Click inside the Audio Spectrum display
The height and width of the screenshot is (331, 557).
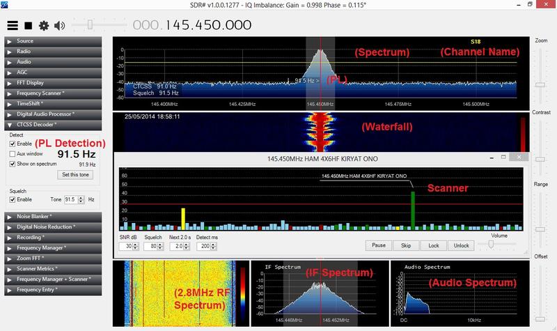(460, 293)
